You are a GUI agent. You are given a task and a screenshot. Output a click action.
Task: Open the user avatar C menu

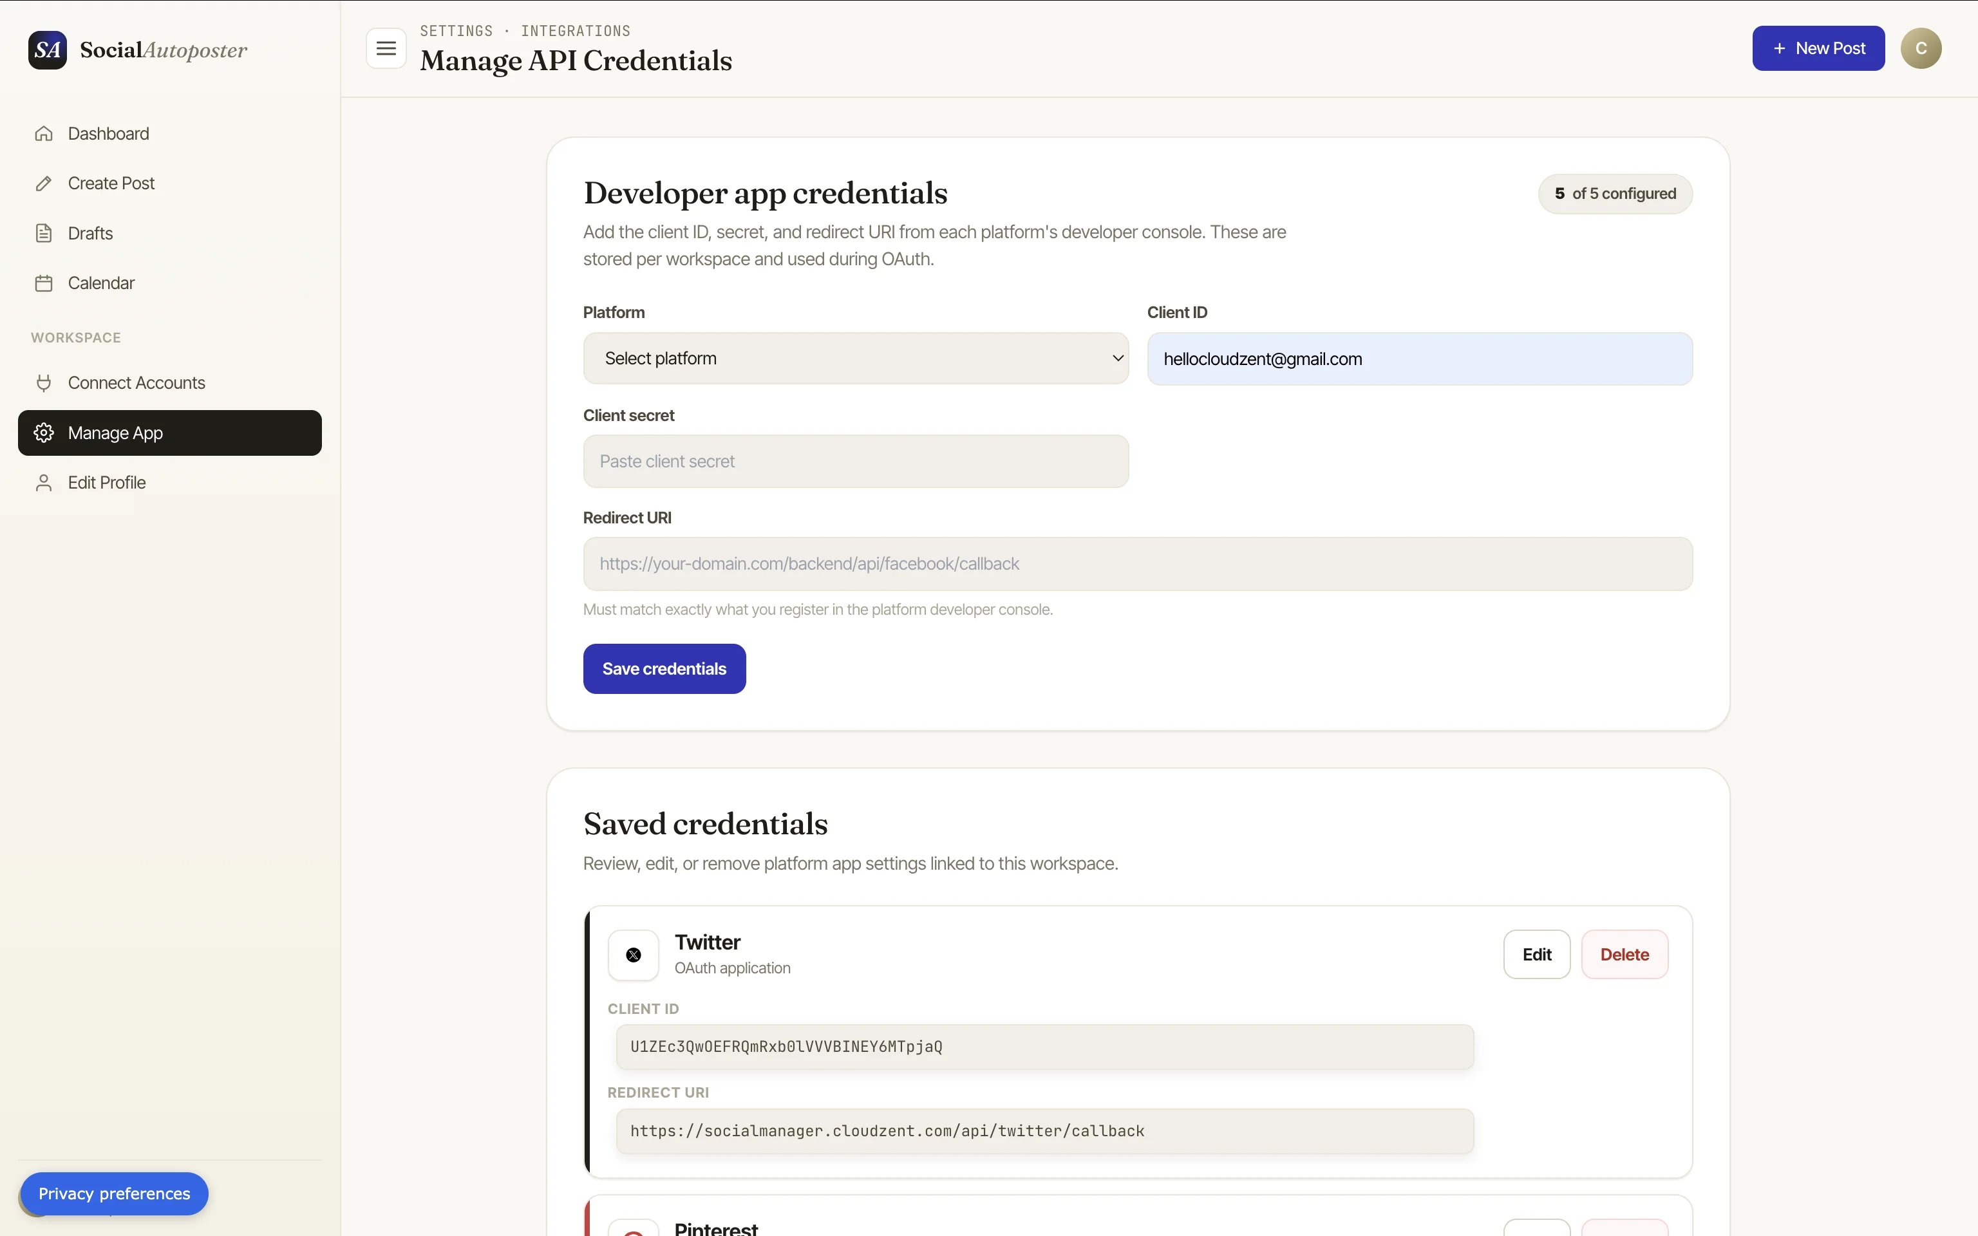(1921, 48)
